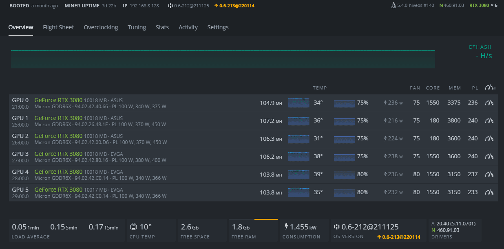The width and height of the screenshot is (504, 249).
Task: Switch to the Flight Sheet tab
Action: [58, 27]
